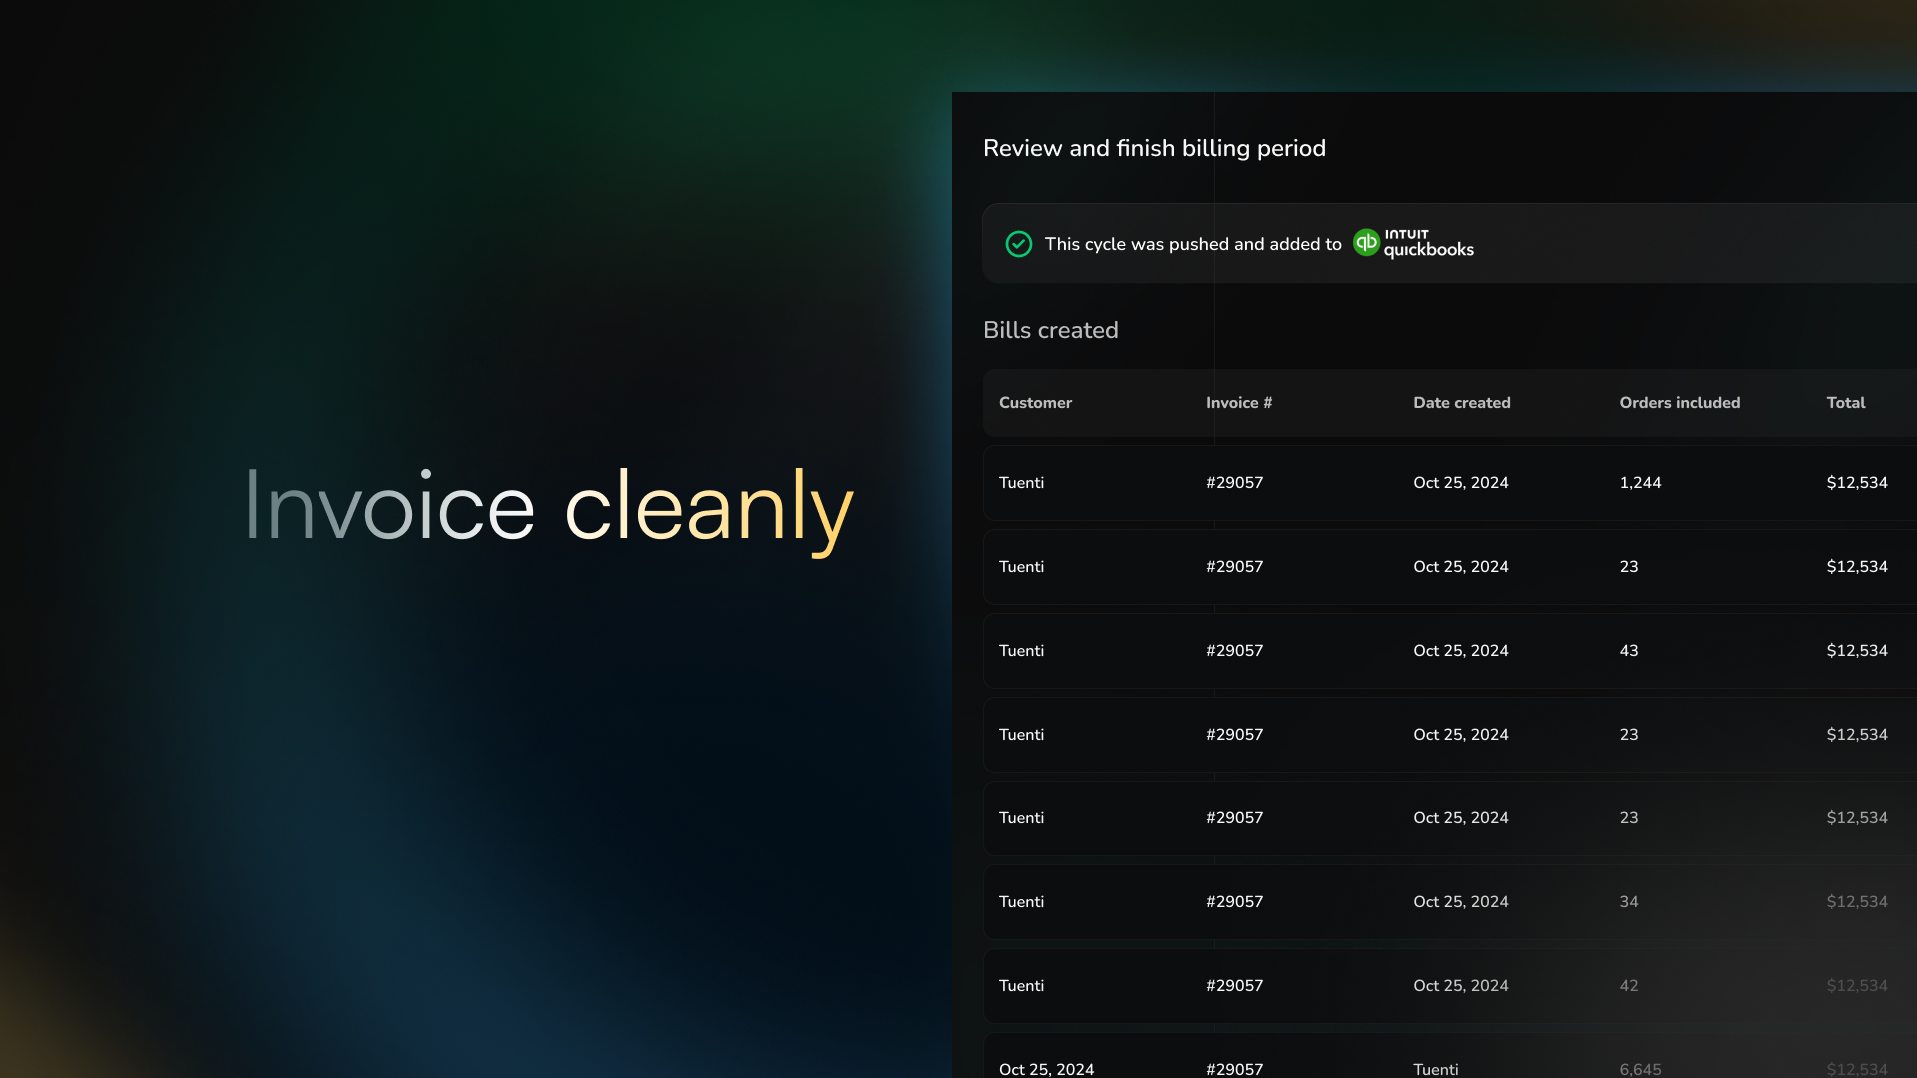The height and width of the screenshot is (1078, 1917).
Task: Click the pushed to QuickBooks status banner
Action: point(1193,244)
